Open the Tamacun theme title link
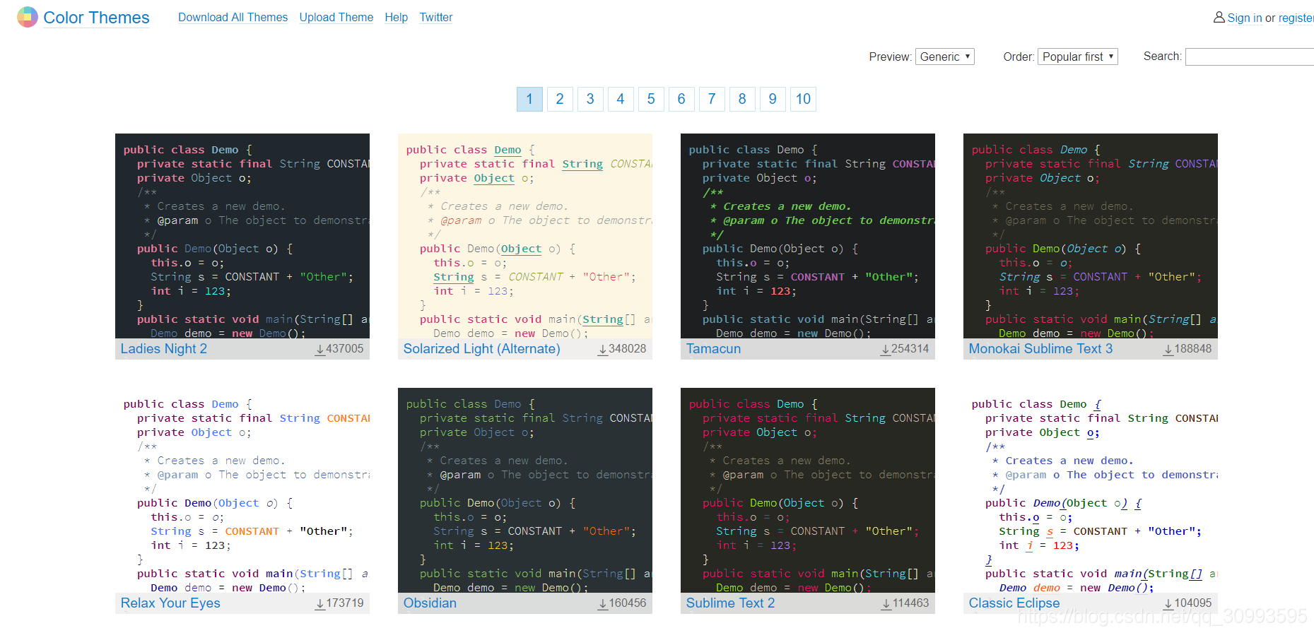 (714, 349)
